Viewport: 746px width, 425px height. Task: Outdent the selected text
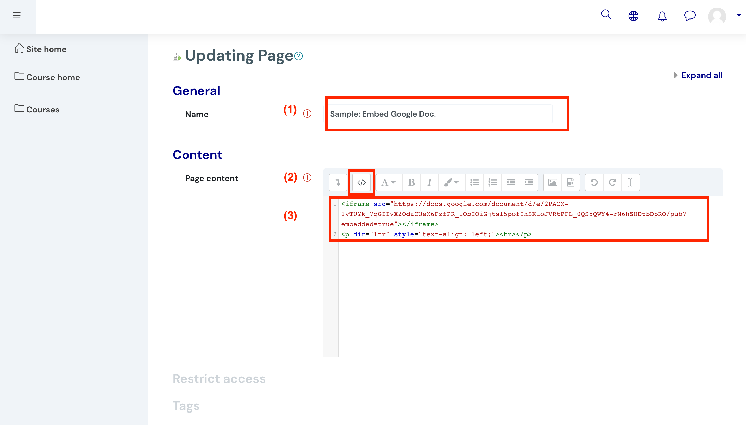coord(511,182)
